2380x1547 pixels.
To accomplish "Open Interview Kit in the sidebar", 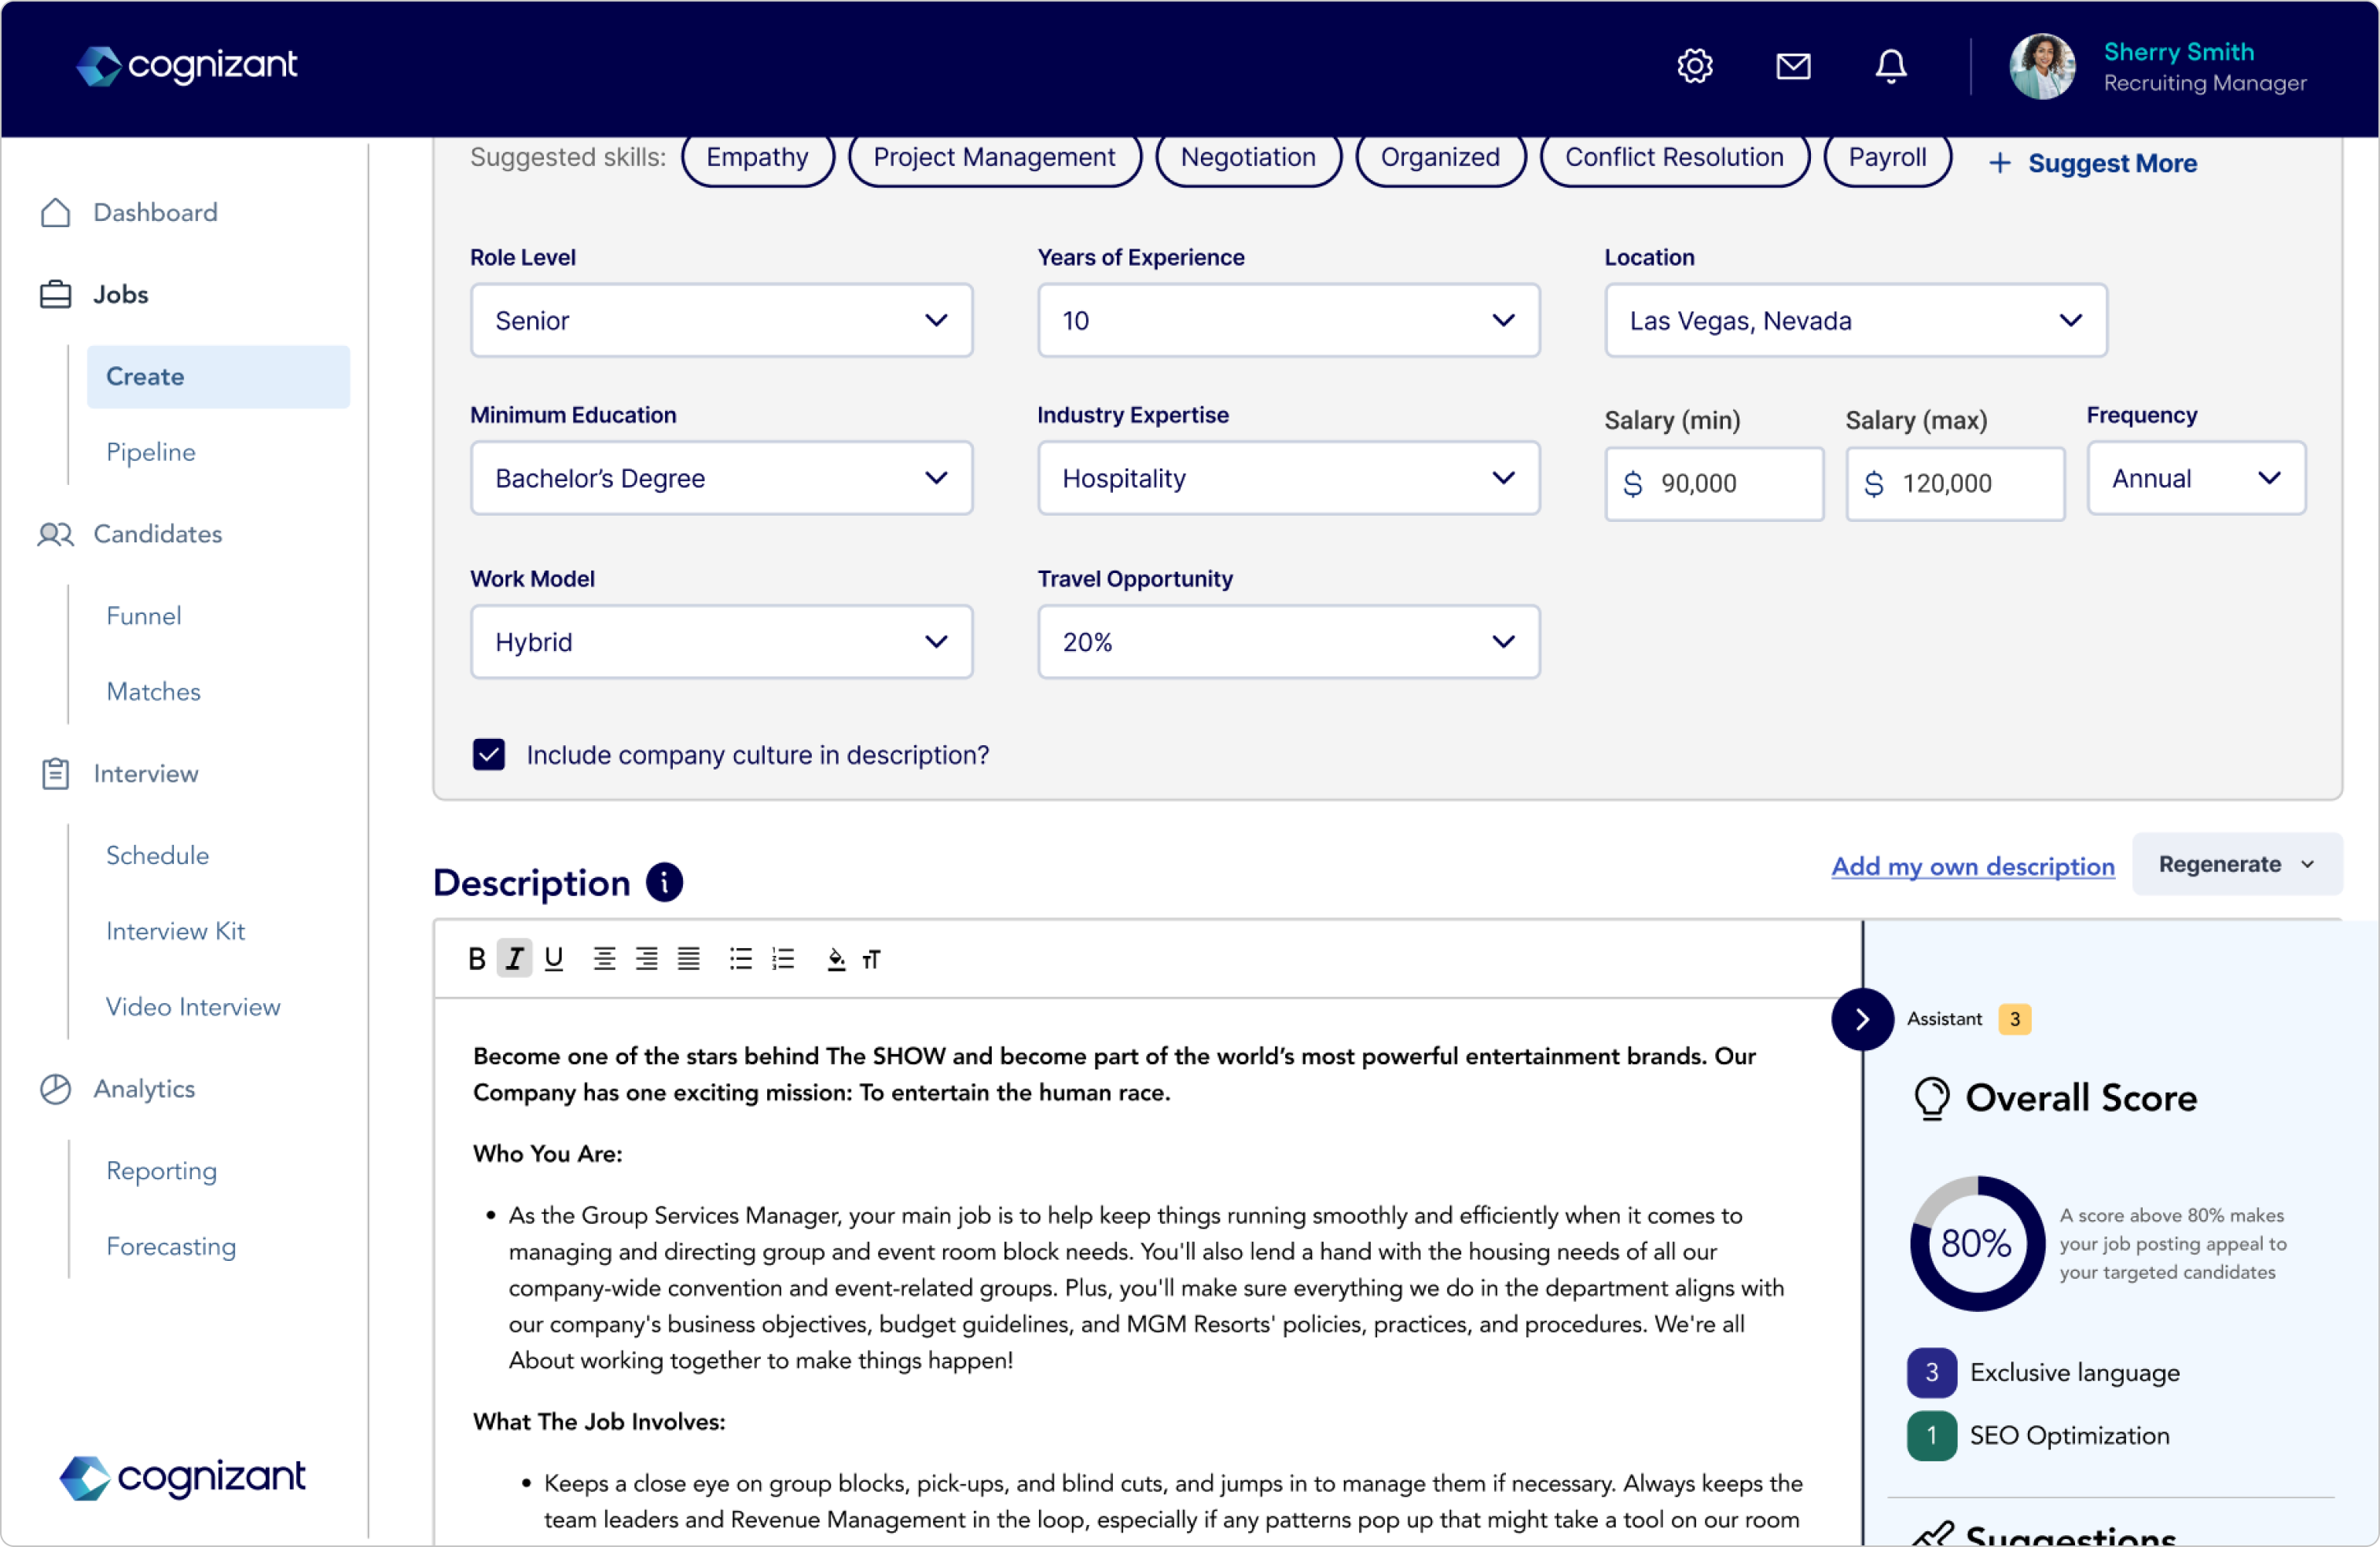I will pyautogui.click(x=175, y=931).
